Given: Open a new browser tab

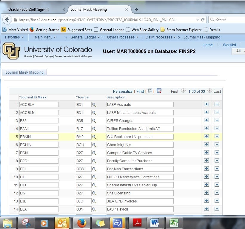Looking at the screenshot, I should [136, 10].
